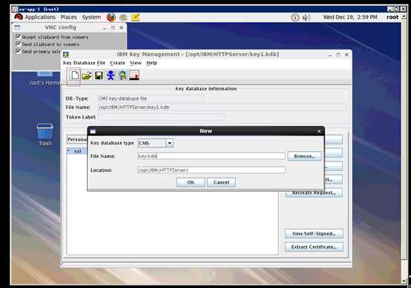411x288 pixels.
Task: Click the Extract Certificate... button
Action: tap(314, 247)
